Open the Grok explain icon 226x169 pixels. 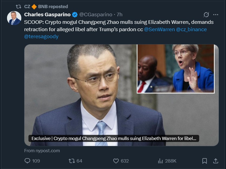[206, 15]
